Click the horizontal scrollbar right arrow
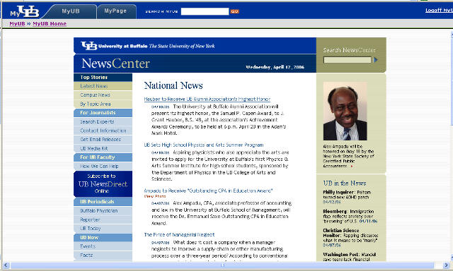 447,265
